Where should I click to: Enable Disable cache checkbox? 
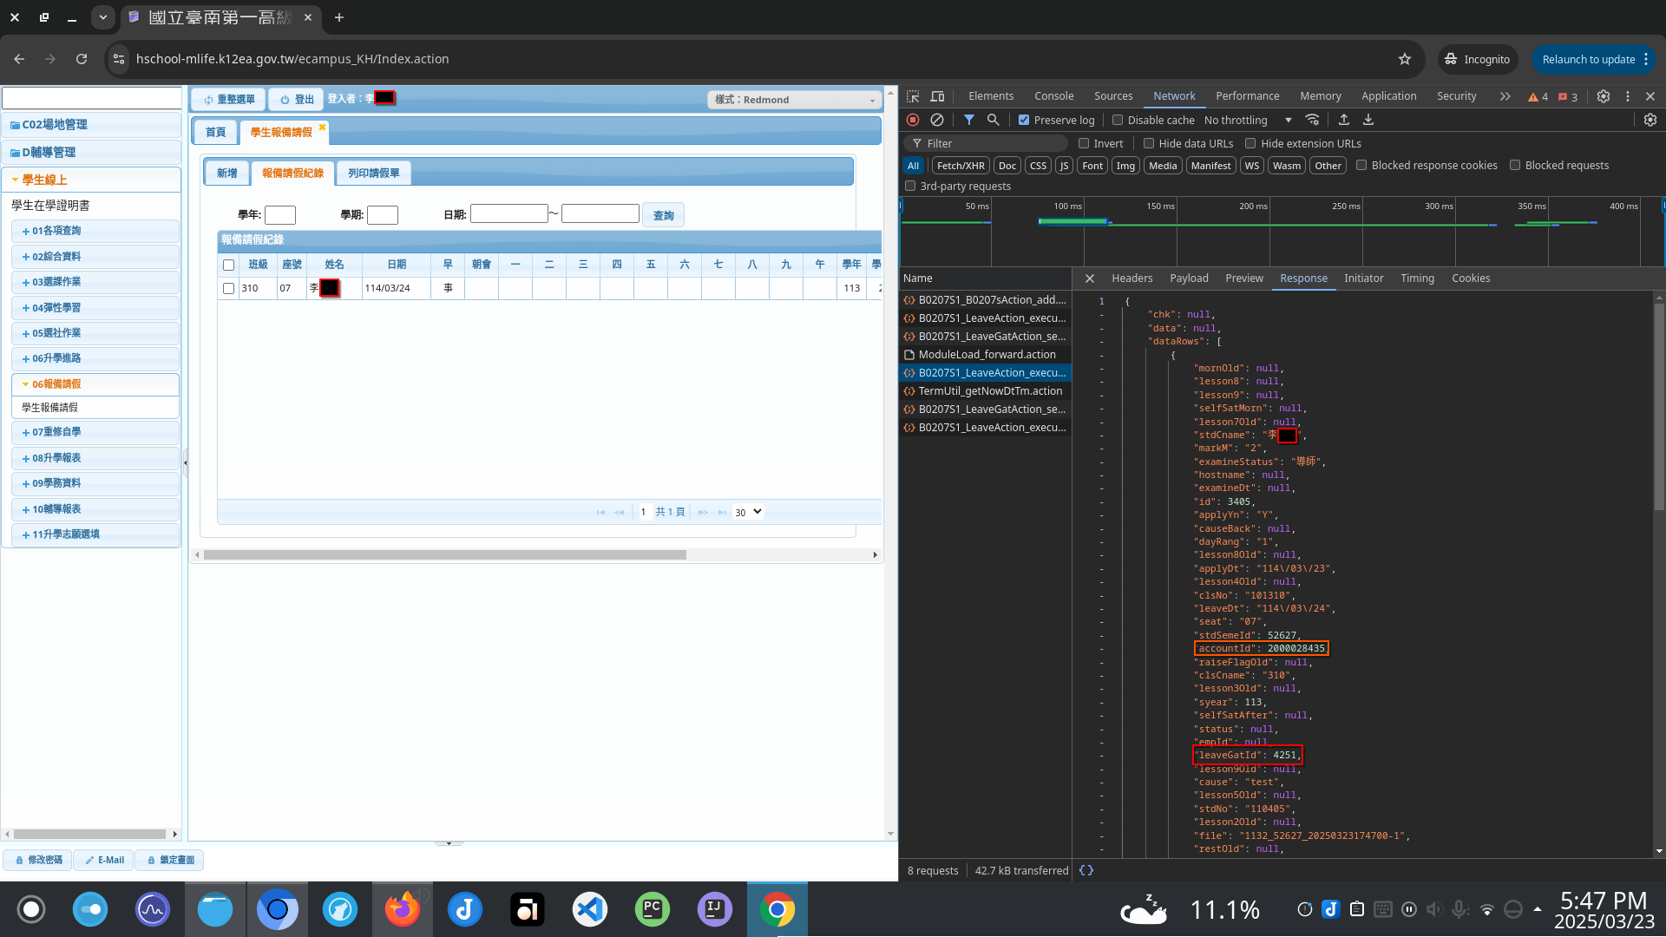click(1118, 121)
